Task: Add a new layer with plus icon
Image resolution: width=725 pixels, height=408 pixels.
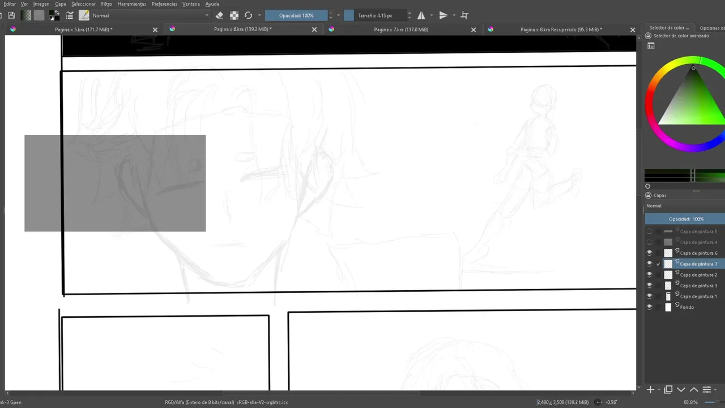Action: pyautogui.click(x=651, y=389)
